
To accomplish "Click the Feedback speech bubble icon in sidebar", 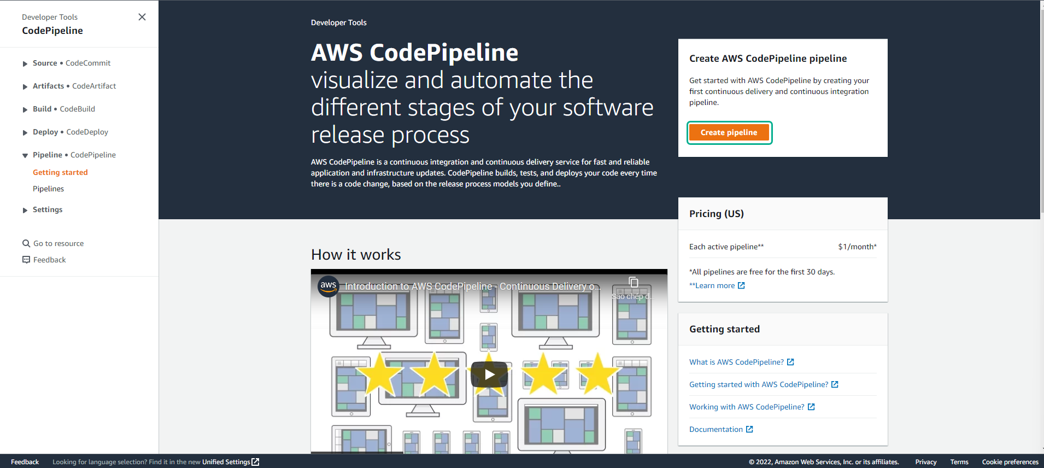I will coord(26,260).
